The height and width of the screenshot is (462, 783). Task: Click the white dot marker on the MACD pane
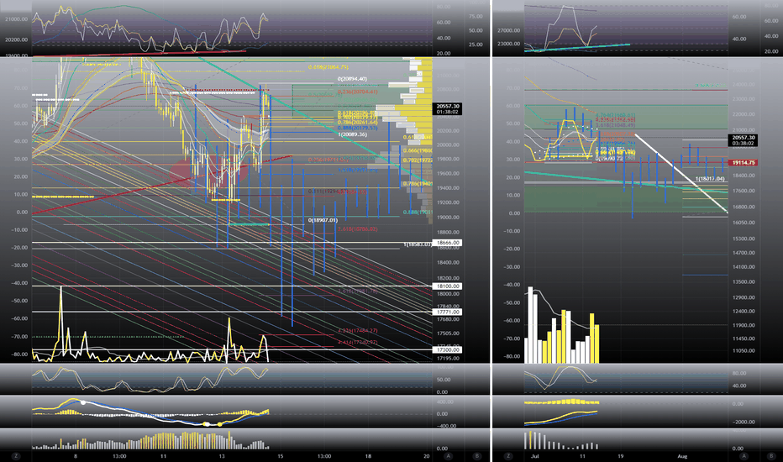(x=83, y=402)
